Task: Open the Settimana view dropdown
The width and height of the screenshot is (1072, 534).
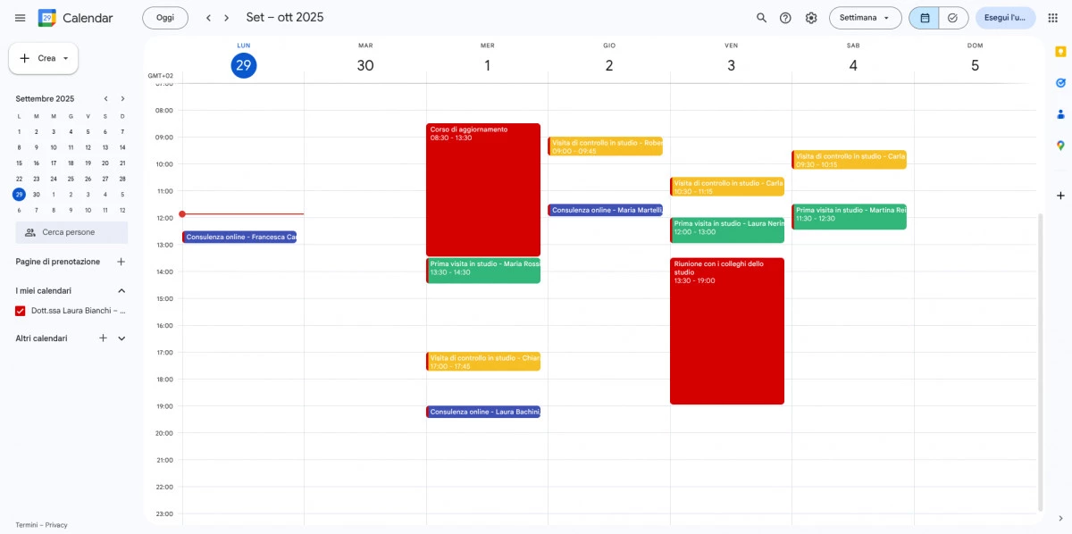Action: (x=864, y=18)
